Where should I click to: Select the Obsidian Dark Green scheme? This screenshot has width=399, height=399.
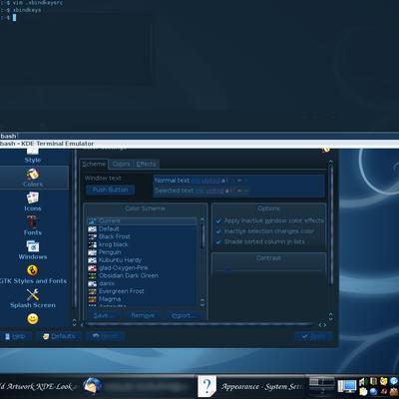pyautogui.click(x=142, y=275)
